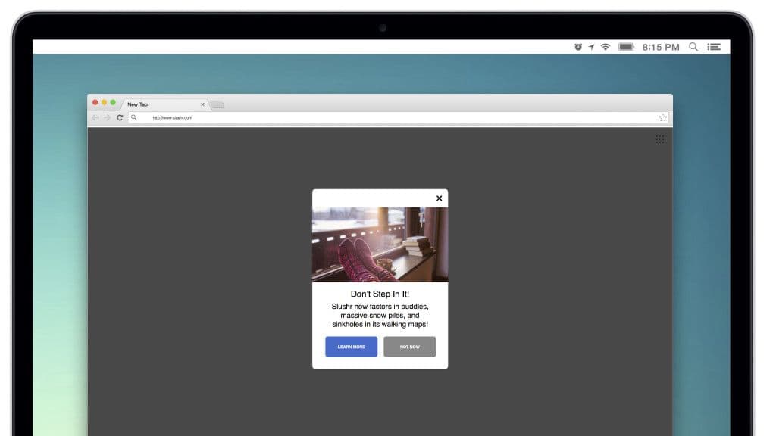Open a new browser tab
The width and height of the screenshot is (776, 436).
tap(218, 104)
